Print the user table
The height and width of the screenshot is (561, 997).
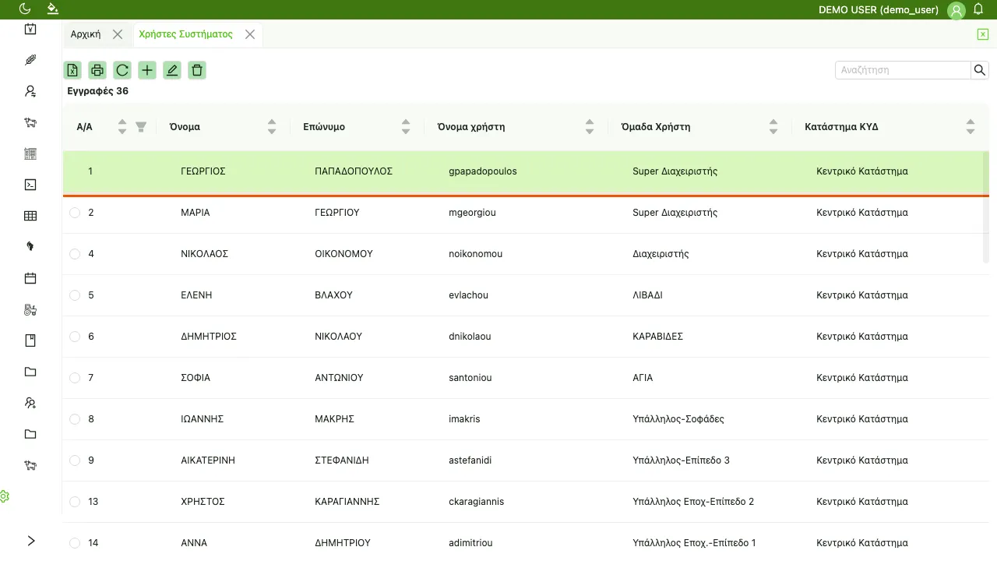tap(97, 70)
